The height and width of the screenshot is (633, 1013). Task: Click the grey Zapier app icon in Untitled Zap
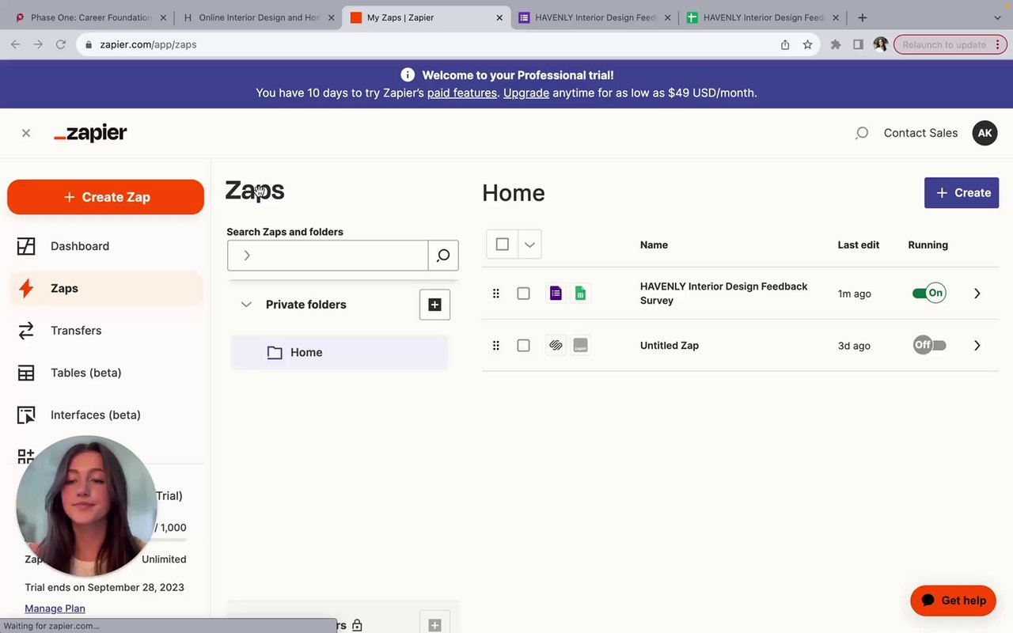coord(580,346)
